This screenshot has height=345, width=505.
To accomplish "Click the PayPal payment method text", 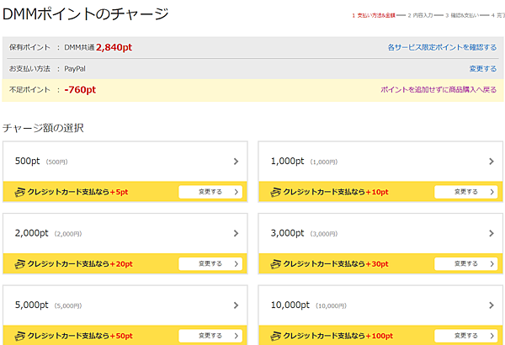I will pos(75,69).
